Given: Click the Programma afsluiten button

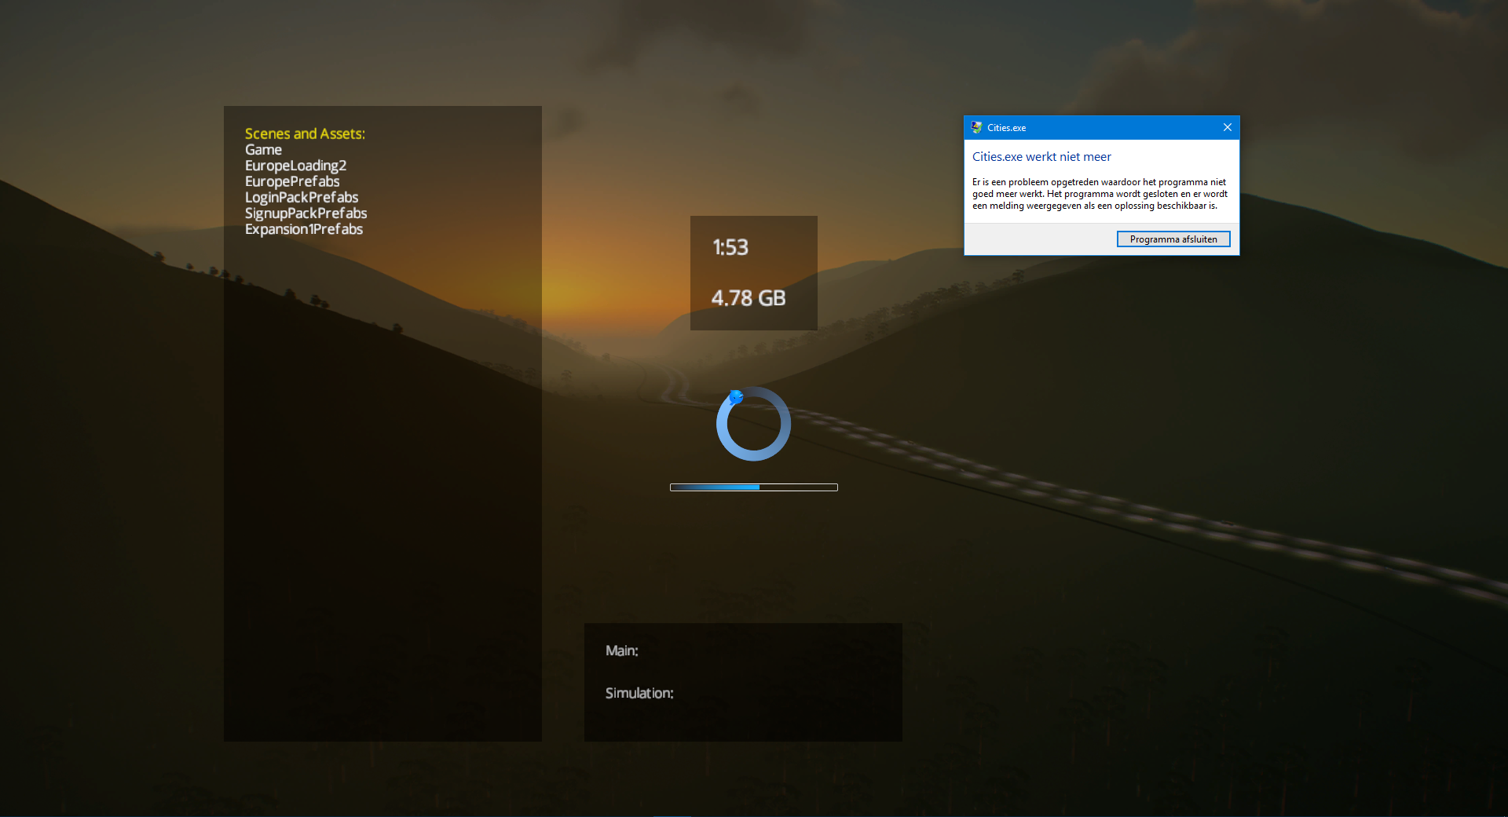Looking at the screenshot, I should click(x=1173, y=239).
